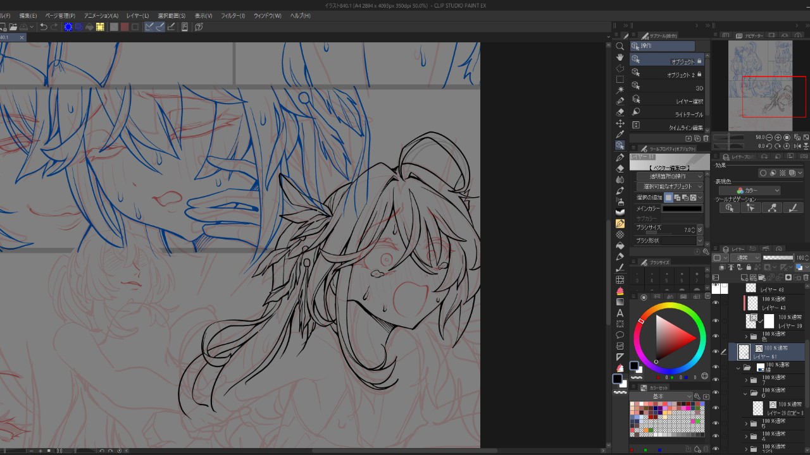Select the Balloon tool
This screenshot has height=455, width=810.
620,335
